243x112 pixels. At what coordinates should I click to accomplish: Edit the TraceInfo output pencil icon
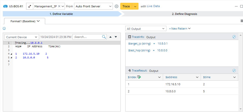pyautogui.click(x=234, y=37)
